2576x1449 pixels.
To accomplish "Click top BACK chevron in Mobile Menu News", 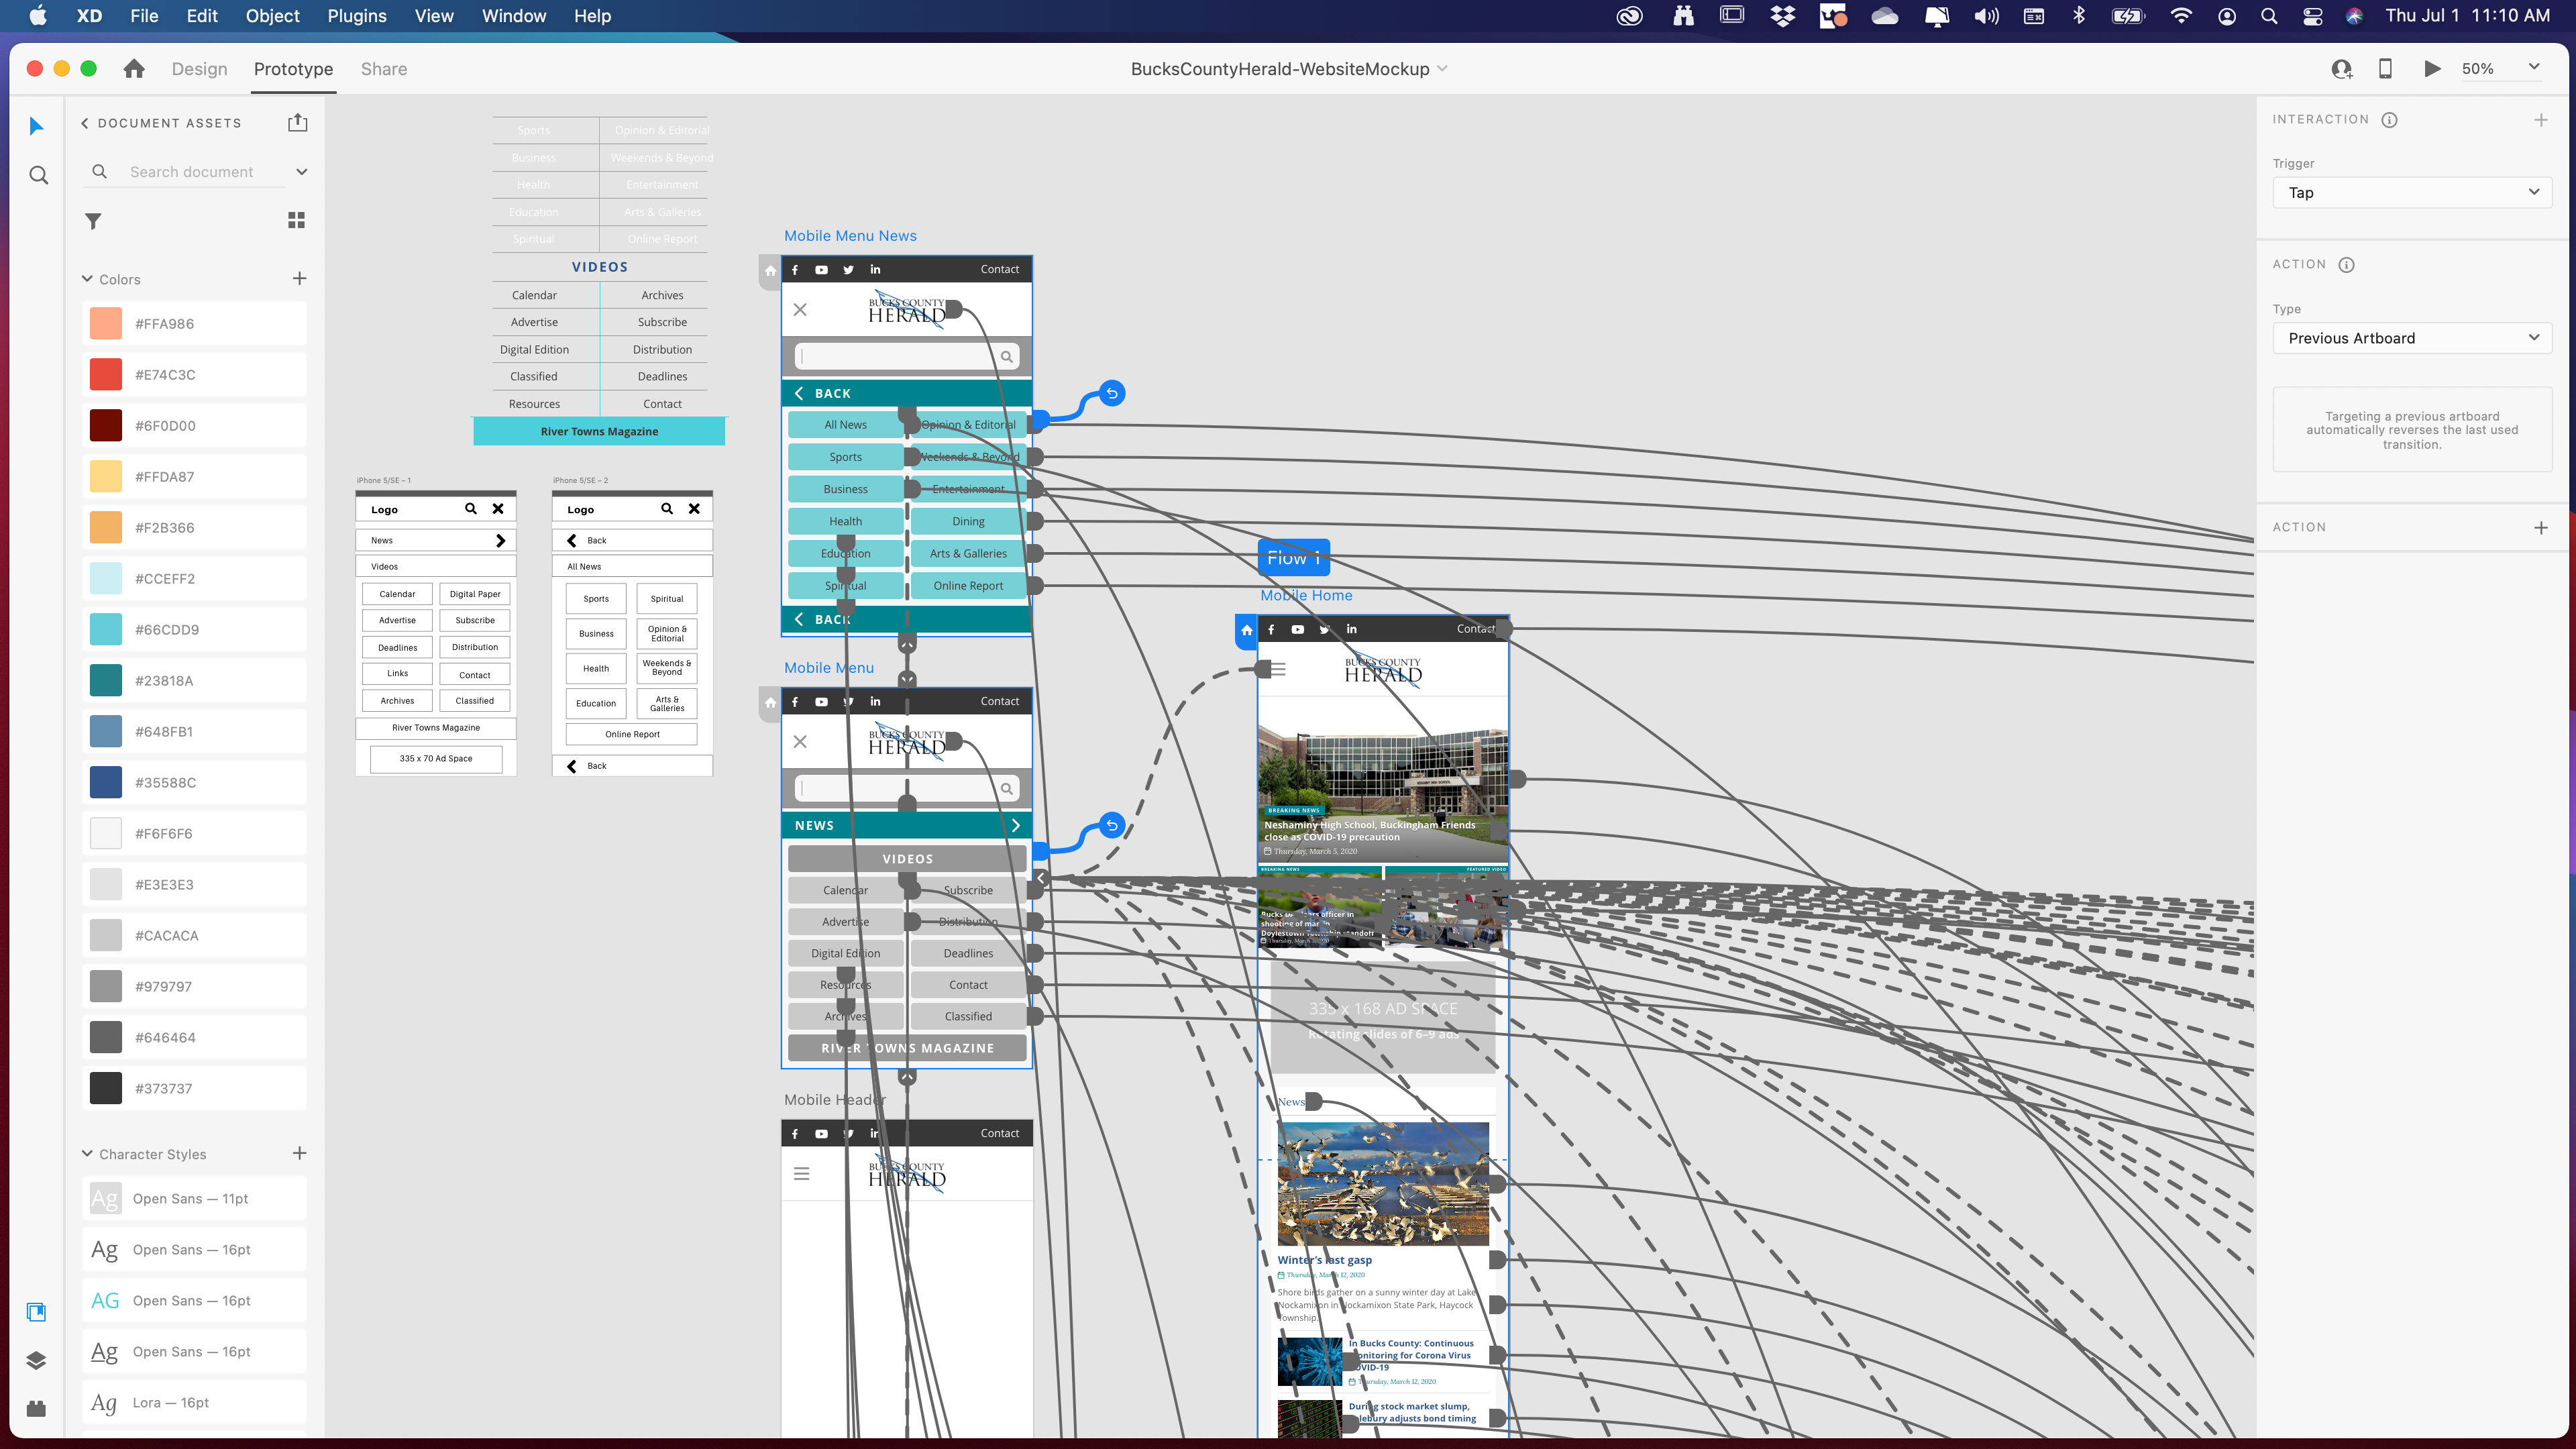I will click(798, 393).
